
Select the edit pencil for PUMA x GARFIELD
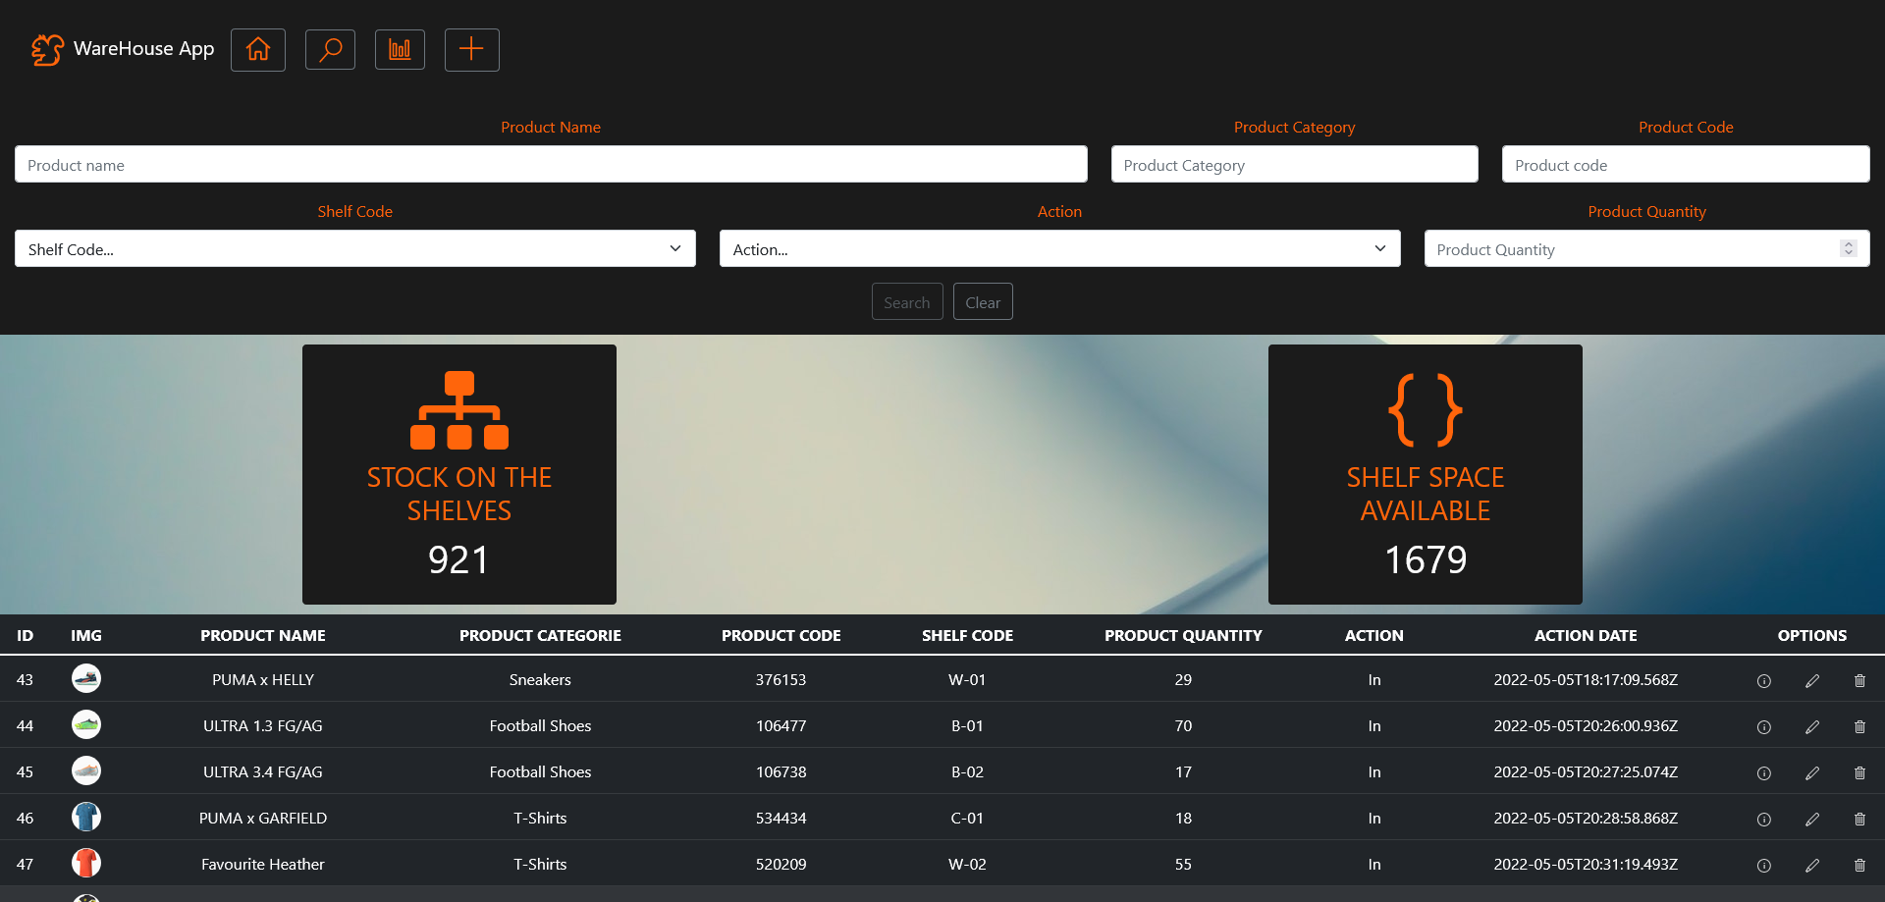(1812, 820)
